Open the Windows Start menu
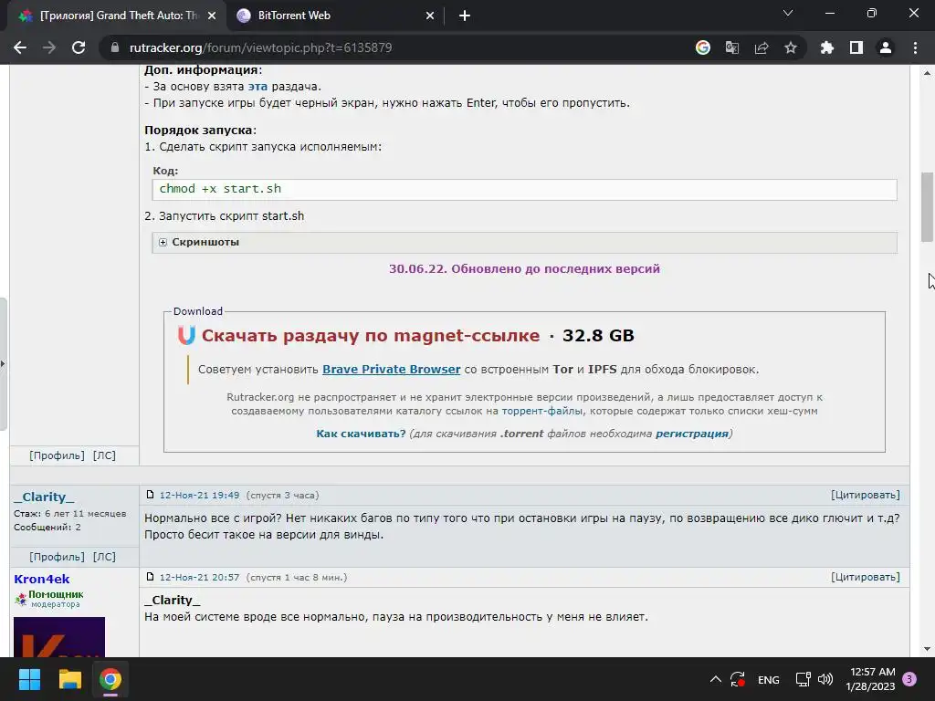The width and height of the screenshot is (935, 701). tap(29, 679)
